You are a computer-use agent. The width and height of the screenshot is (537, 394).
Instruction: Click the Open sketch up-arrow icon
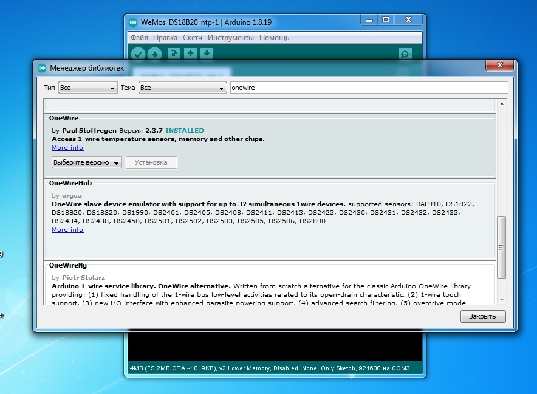[190, 54]
